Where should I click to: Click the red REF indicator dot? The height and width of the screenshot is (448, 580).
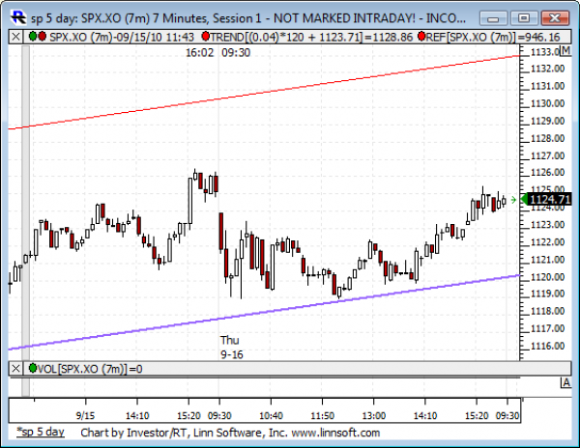(x=421, y=36)
